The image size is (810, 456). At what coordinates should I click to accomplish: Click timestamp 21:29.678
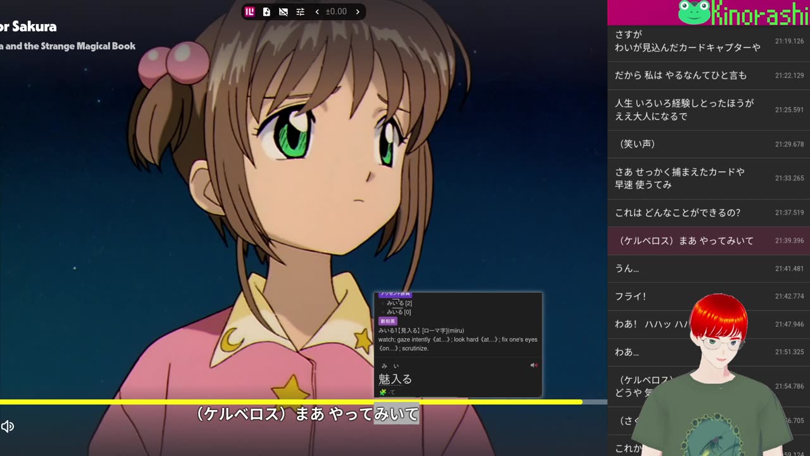tap(789, 144)
